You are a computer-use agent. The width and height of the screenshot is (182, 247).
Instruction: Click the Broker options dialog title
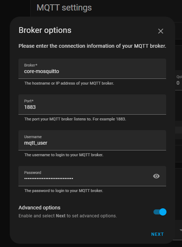pyautogui.click(x=45, y=30)
